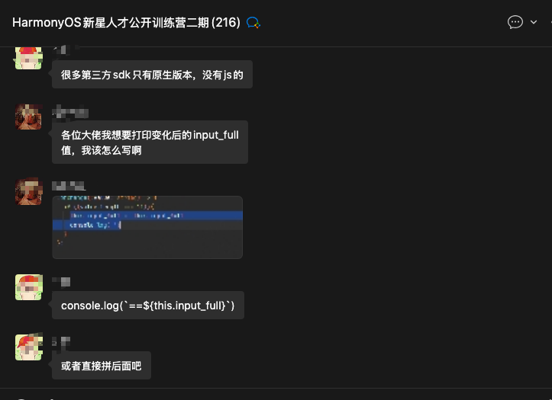The width and height of the screenshot is (552, 400).
Task: Click avatar next to the code screenshot
Action: 28,191
